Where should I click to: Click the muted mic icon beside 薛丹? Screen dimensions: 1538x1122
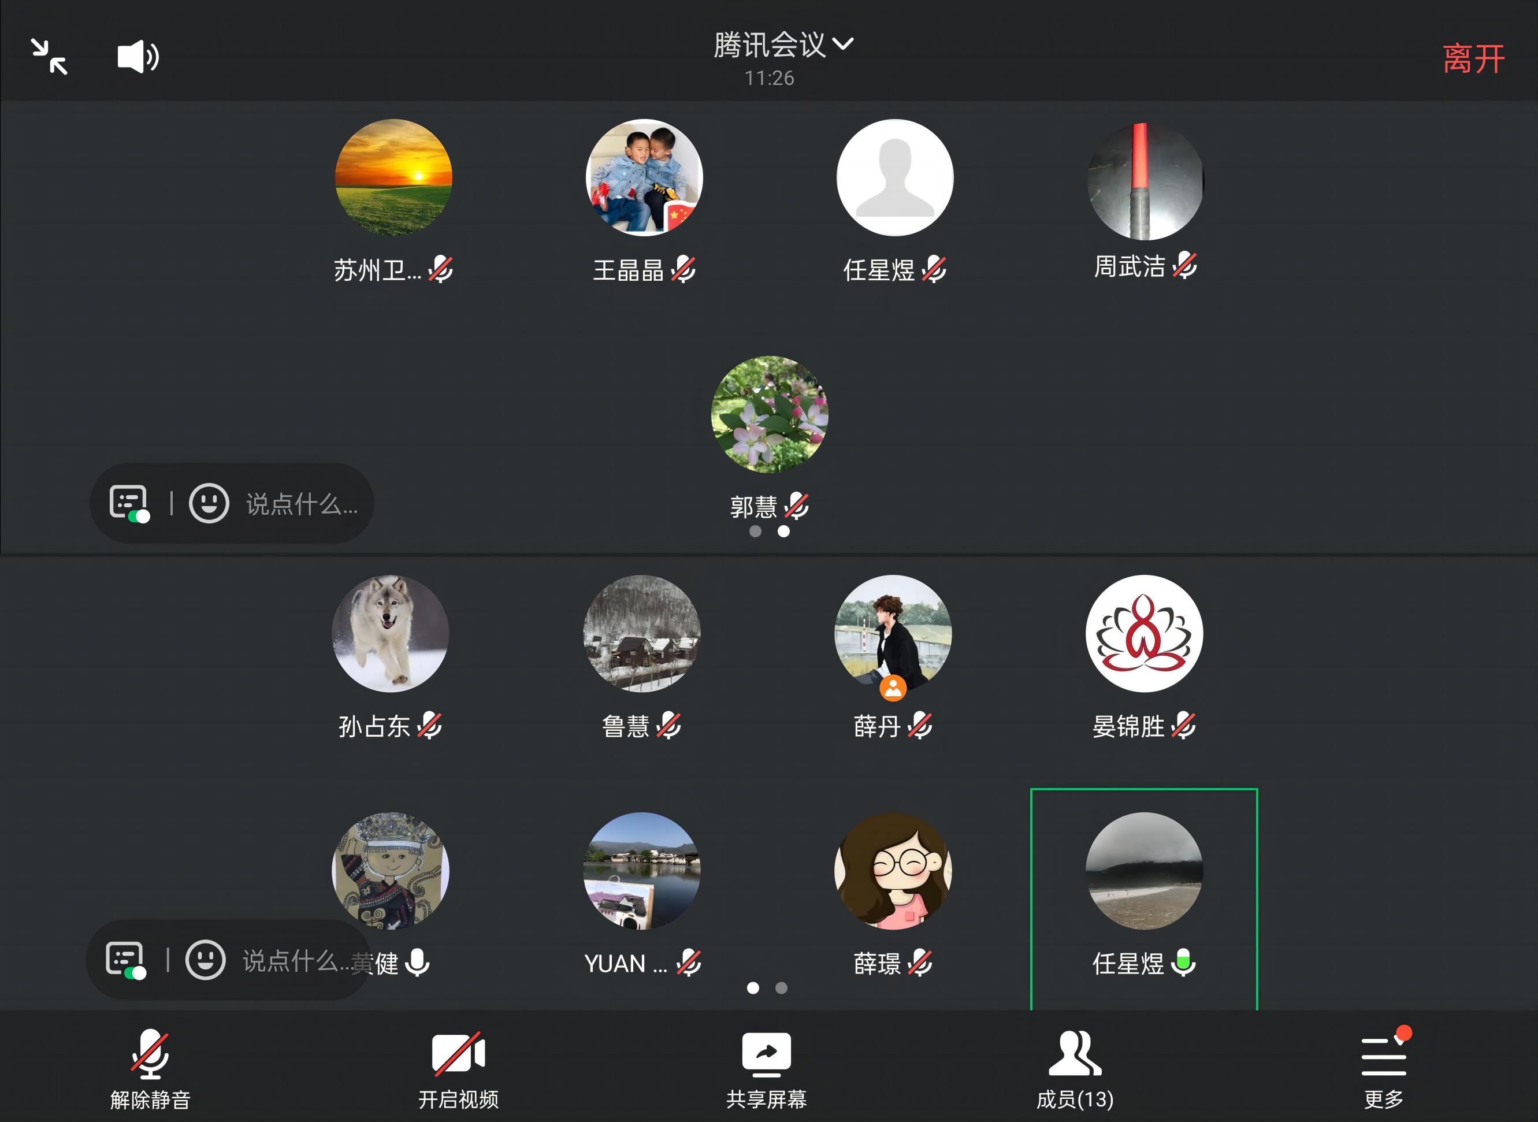tap(920, 725)
